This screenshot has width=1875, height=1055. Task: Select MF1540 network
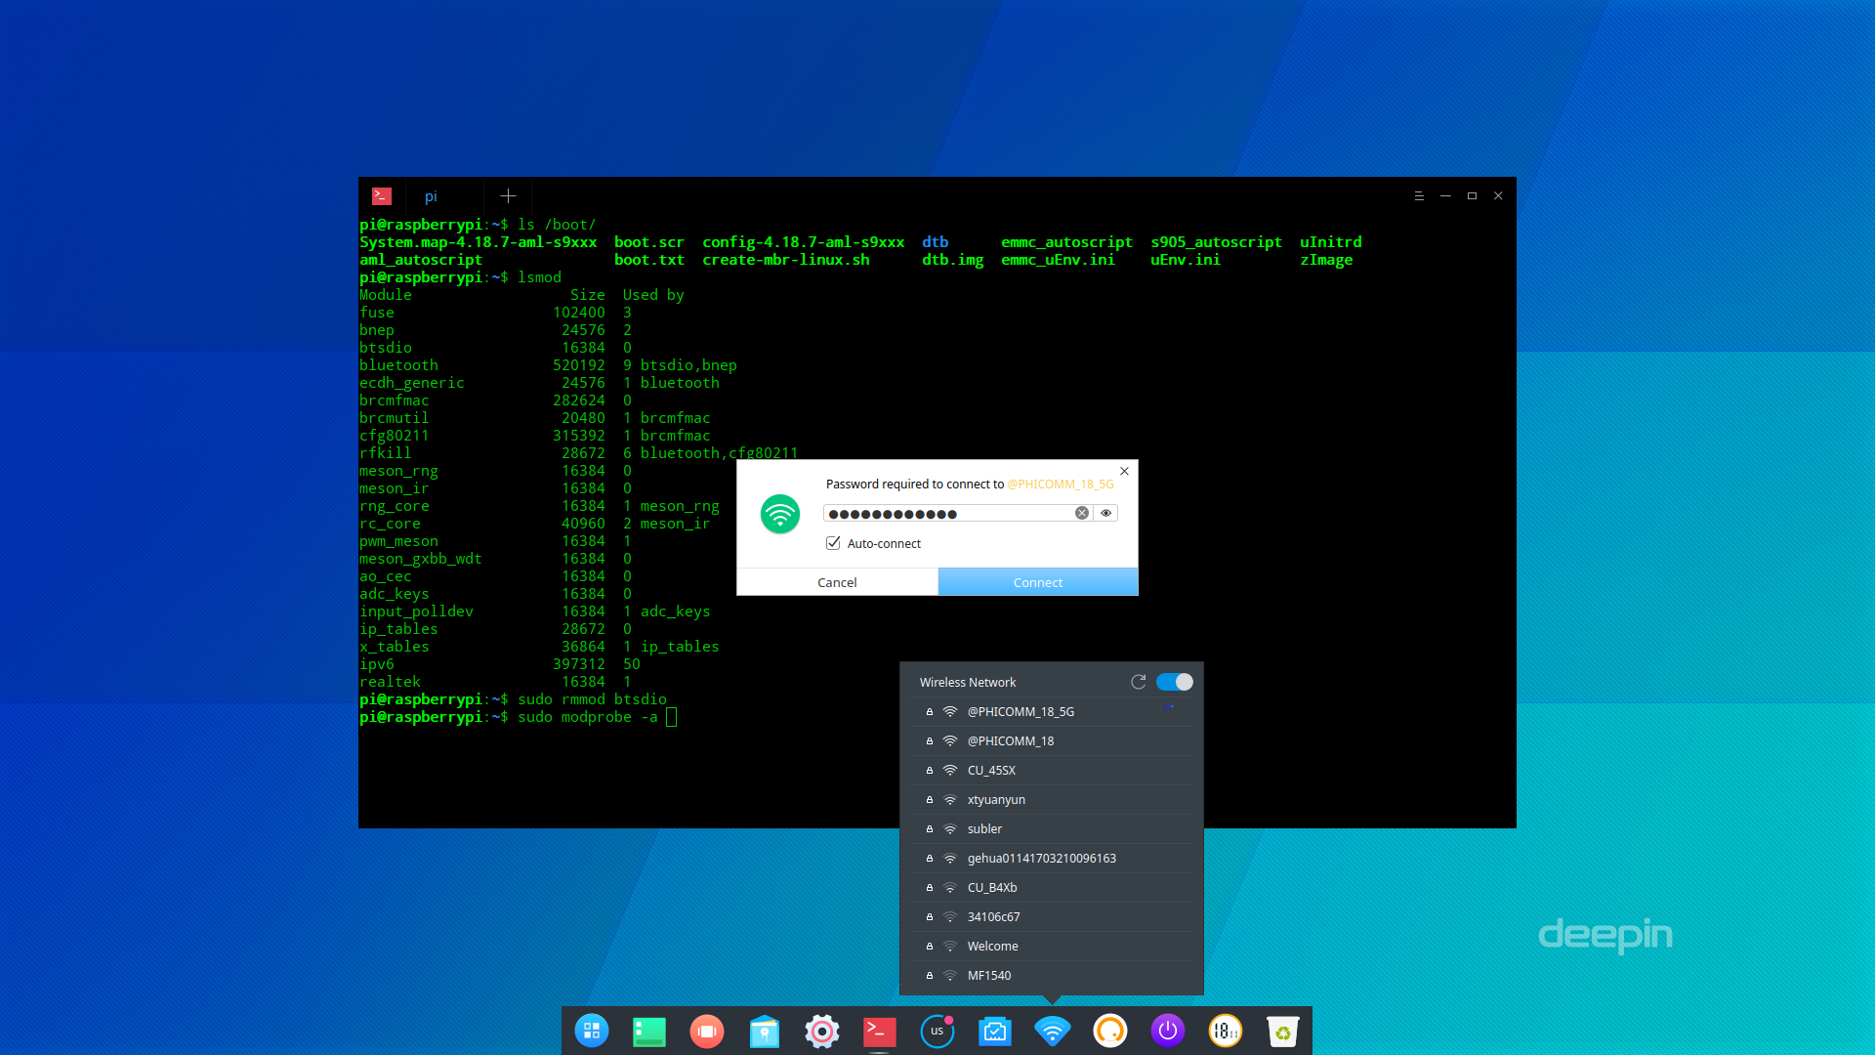tap(1052, 976)
